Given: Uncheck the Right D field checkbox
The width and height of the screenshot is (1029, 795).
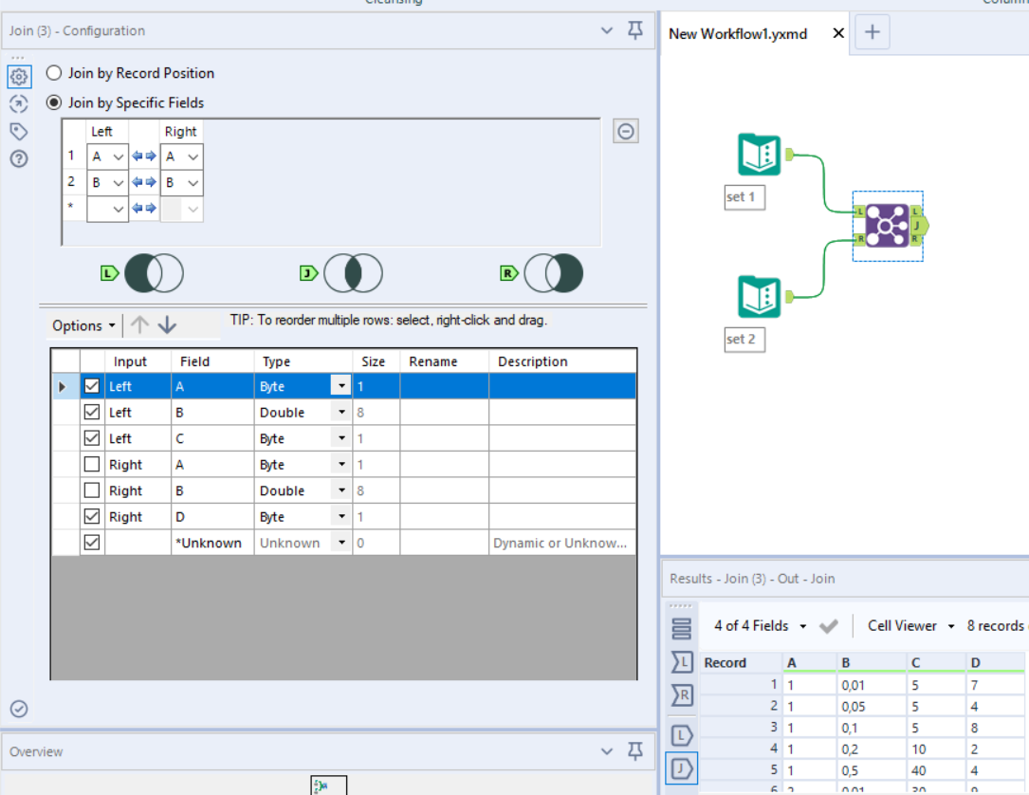Looking at the screenshot, I should [92, 517].
